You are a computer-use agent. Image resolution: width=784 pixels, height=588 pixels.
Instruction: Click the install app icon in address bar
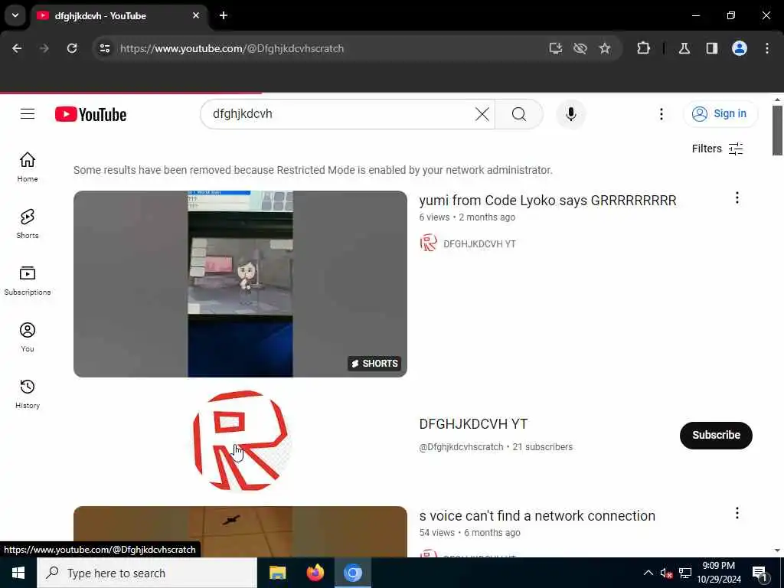pyautogui.click(x=556, y=48)
